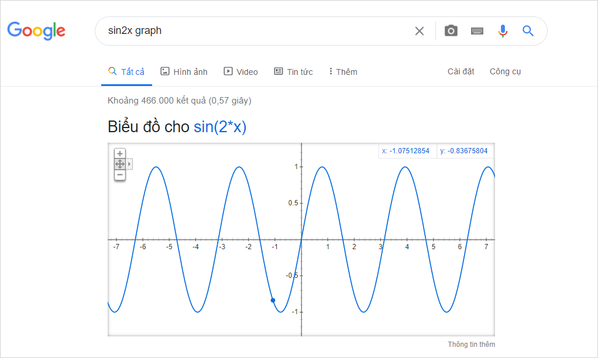Start voice search with the microphone icon
The width and height of the screenshot is (598, 358).
tap(503, 30)
